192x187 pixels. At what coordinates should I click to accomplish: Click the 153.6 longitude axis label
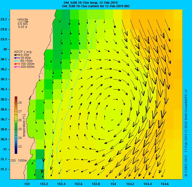(x=79, y=184)
